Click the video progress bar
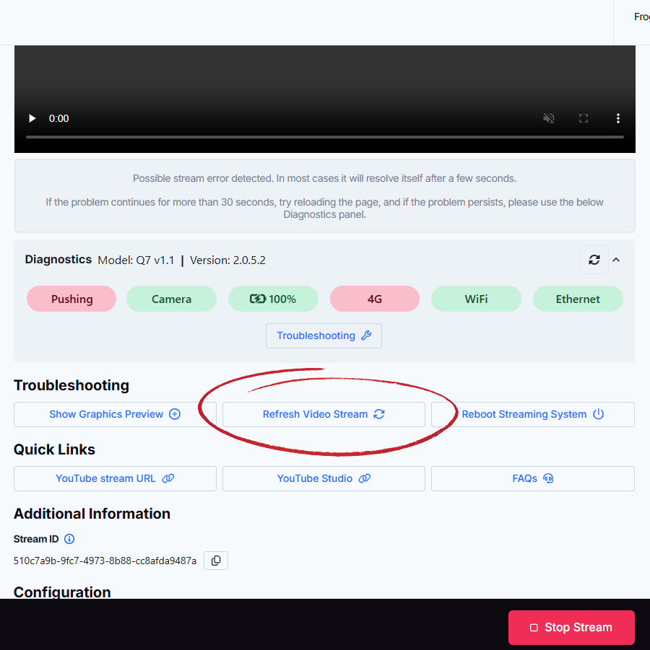Screen dimensions: 650x650 pyautogui.click(x=324, y=137)
